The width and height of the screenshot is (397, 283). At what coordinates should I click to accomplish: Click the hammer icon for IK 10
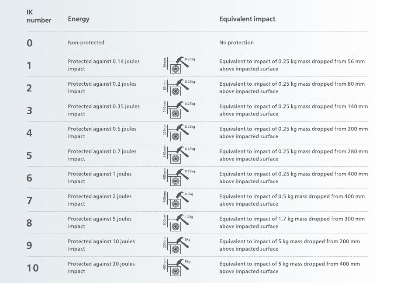click(178, 268)
